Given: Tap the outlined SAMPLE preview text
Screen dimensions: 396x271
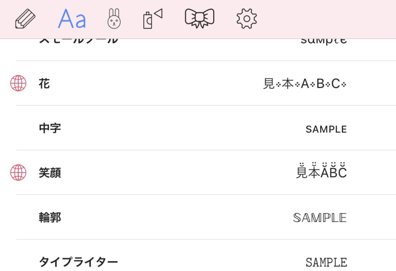Looking at the screenshot, I should (320, 218).
